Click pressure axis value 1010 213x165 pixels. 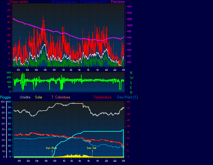pos(129,13)
